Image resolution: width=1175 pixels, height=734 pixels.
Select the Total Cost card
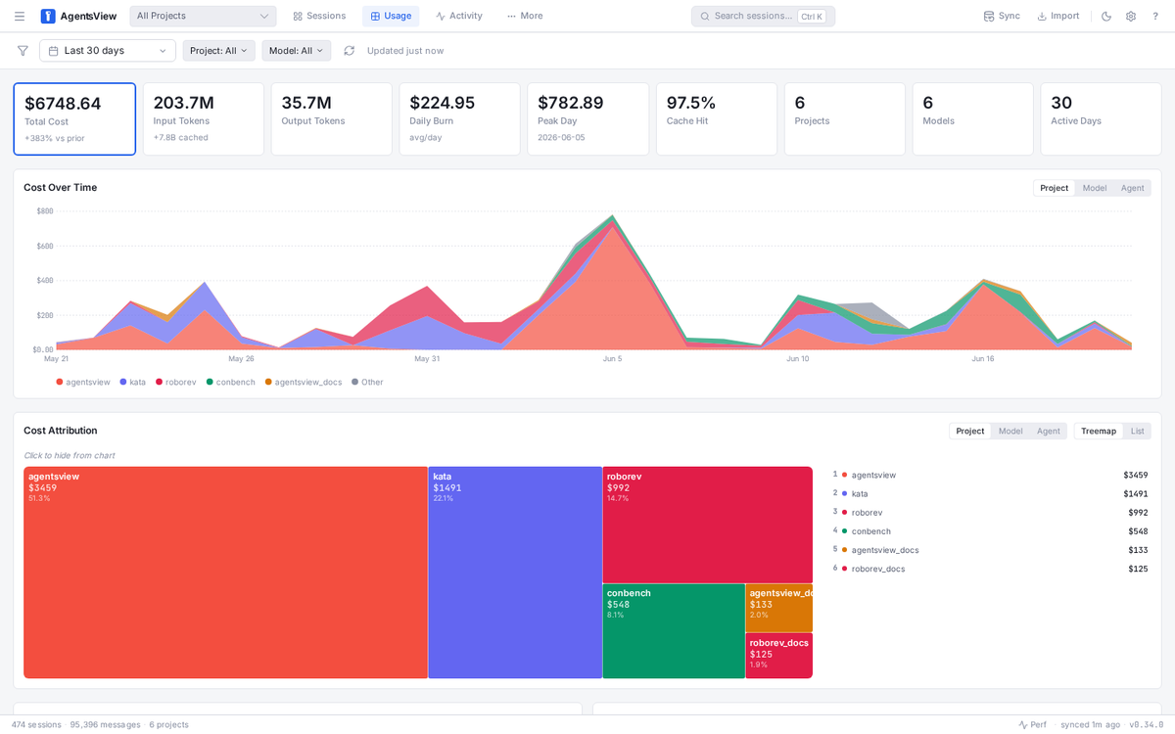74,119
